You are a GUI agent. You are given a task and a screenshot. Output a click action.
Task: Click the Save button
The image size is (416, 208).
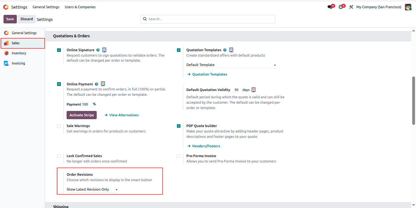click(10, 19)
